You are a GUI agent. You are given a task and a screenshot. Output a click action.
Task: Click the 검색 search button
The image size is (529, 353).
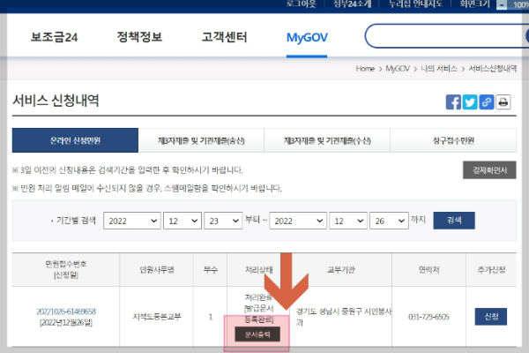pos(454,221)
